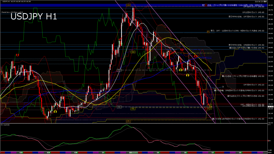This screenshot has width=274, height=154.
Task: Click the W pivot marker on the 145.00 line
Action: point(208,32)
